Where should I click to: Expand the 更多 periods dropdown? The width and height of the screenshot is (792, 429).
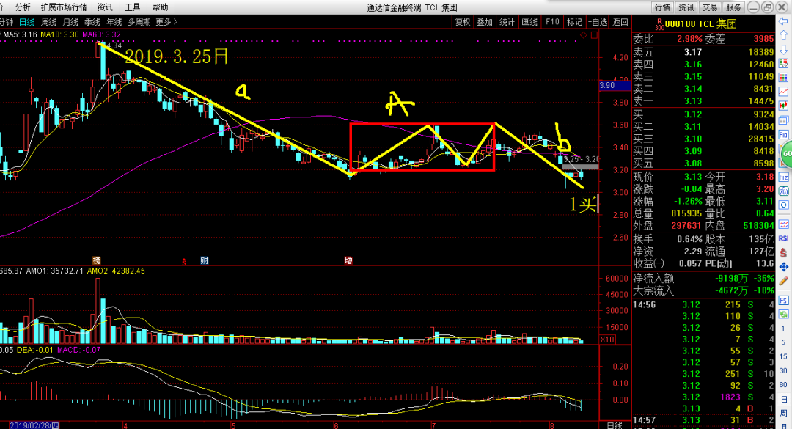[x=166, y=22]
